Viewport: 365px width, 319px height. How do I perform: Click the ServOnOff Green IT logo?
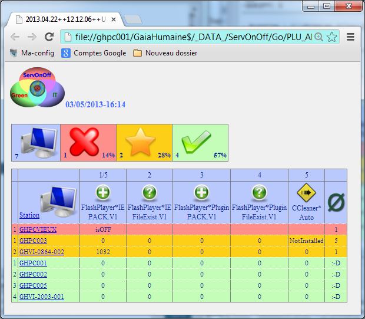(x=37, y=90)
